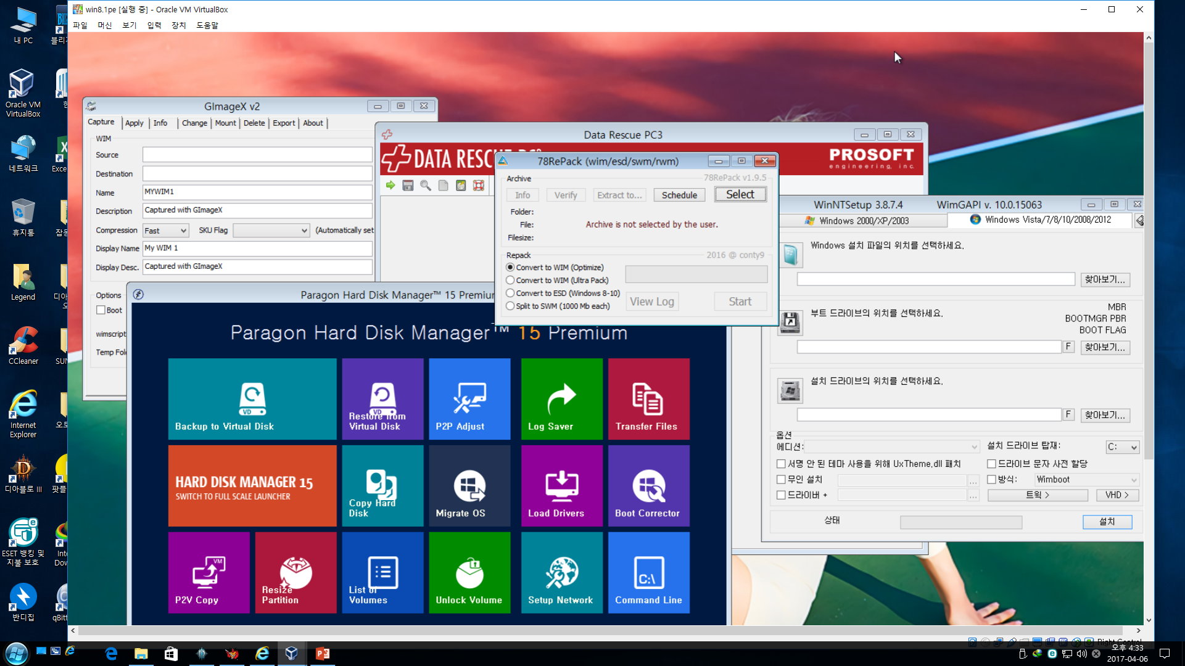Launch Copy Hard Disk tile
The image size is (1185, 666).
tap(382, 486)
